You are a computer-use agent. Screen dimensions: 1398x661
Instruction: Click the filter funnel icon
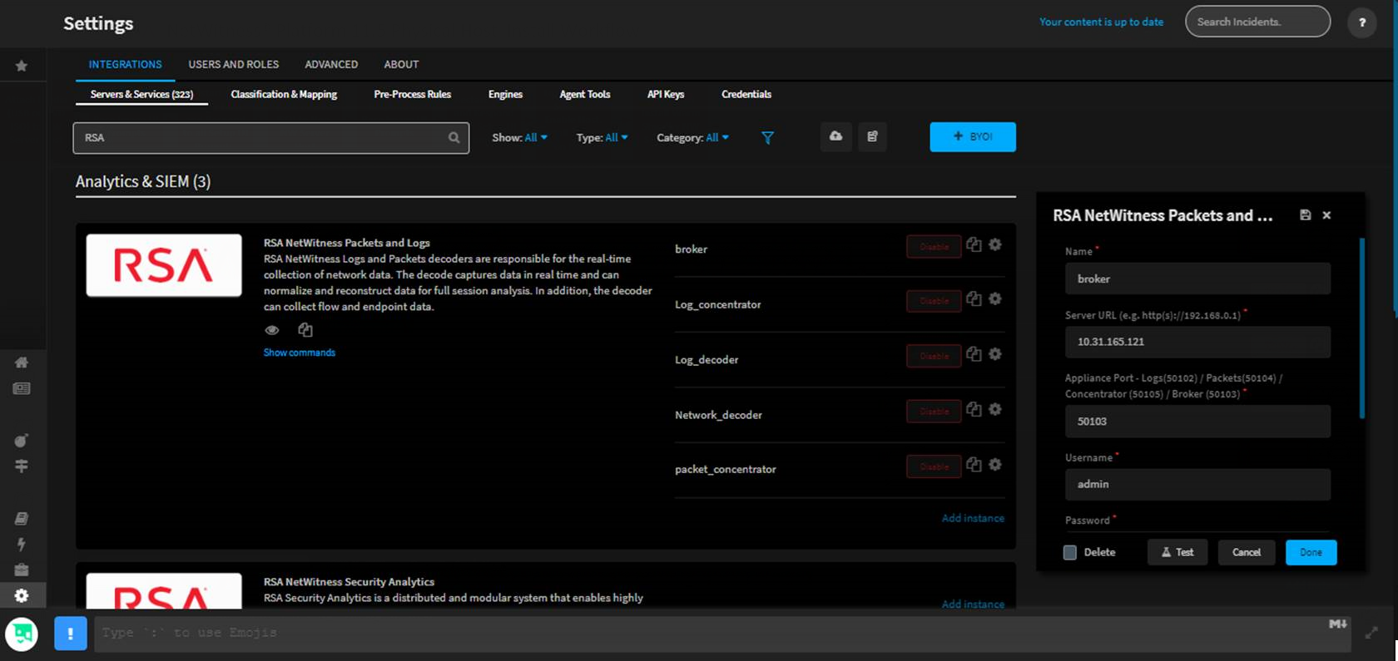click(x=767, y=138)
